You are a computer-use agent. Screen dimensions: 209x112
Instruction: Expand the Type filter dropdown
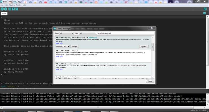click(x=66, y=33)
